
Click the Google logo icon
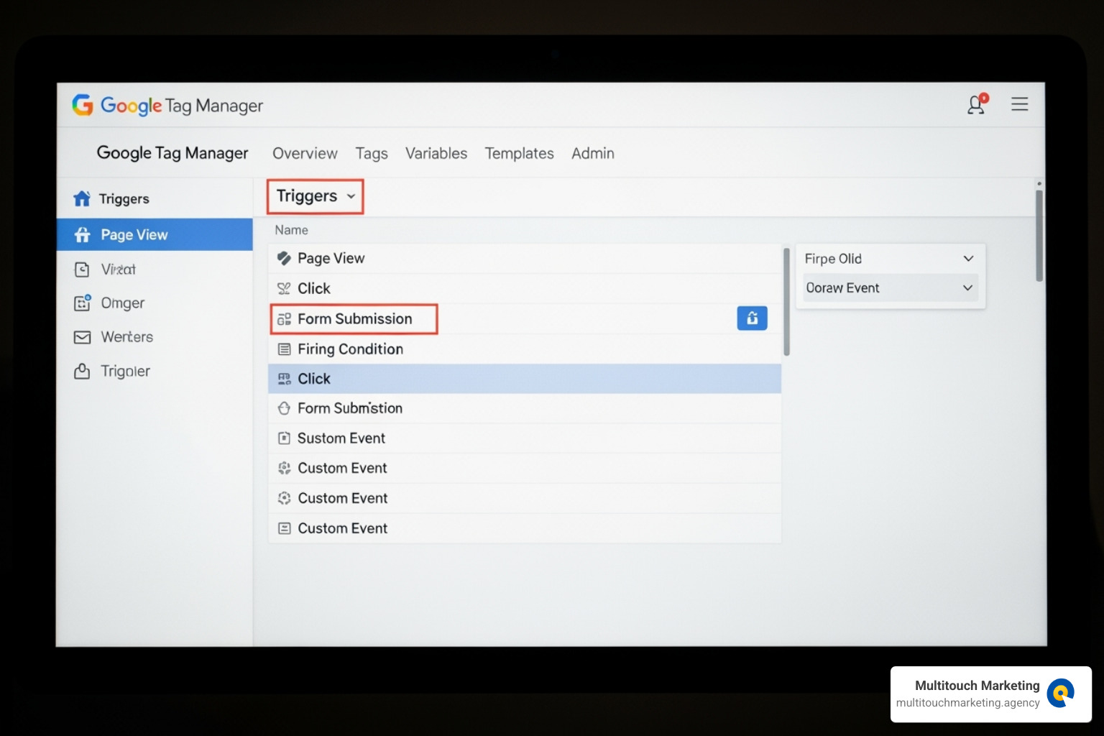coord(83,105)
